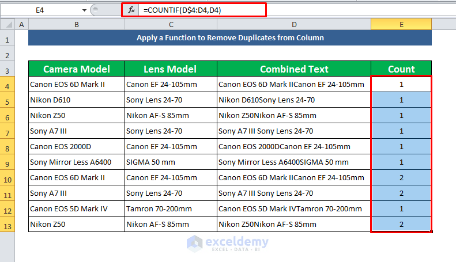The image size is (456, 262).
Task: Select Lens Model cell 'Nikon AF-S 85mm' in row 6
Action: click(171, 115)
